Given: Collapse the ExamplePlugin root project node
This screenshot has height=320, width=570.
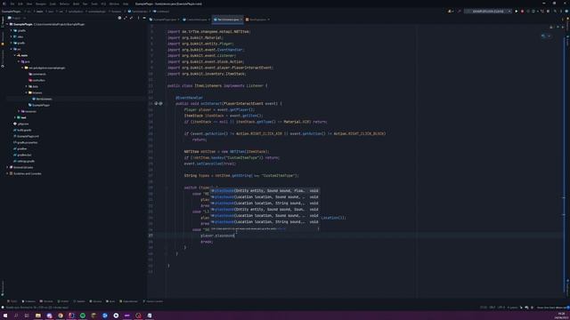Looking at the screenshot, I should (x=7, y=24).
